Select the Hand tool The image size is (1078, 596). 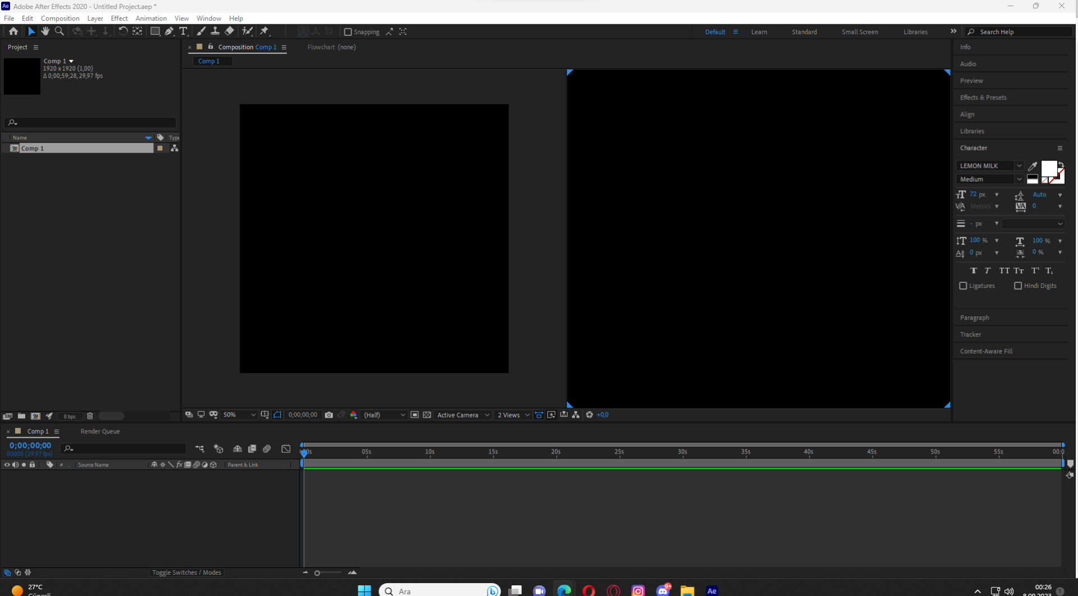45,31
